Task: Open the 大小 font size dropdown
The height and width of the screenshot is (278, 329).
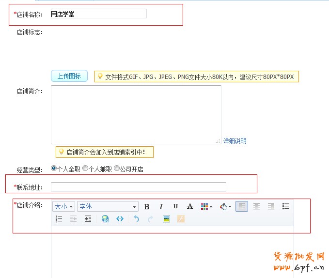Action: 63,207
